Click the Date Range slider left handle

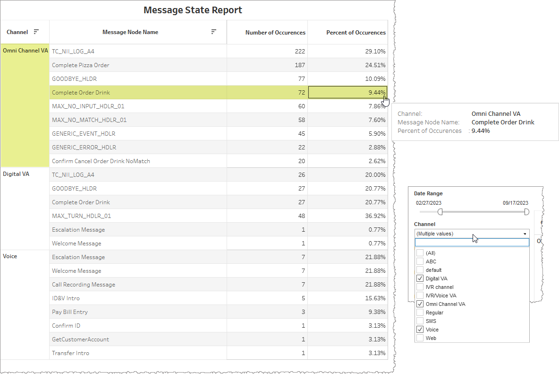pos(439,212)
